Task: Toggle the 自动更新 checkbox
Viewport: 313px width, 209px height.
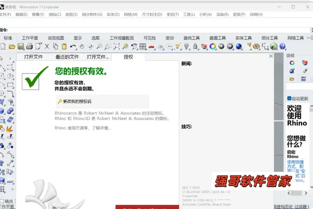Action: click(x=289, y=98)
